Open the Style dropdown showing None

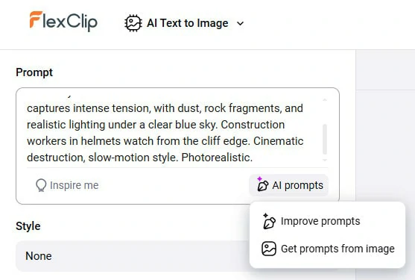pyautogui.click(x=133, y=256)
